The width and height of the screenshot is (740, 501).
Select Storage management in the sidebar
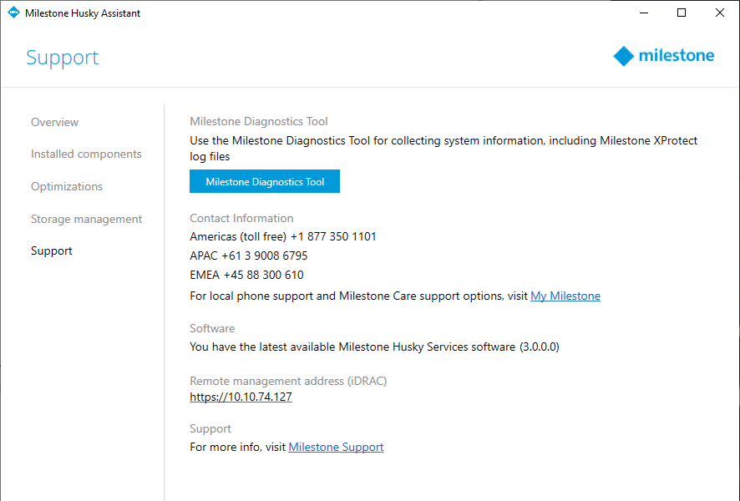coord(86,219)
